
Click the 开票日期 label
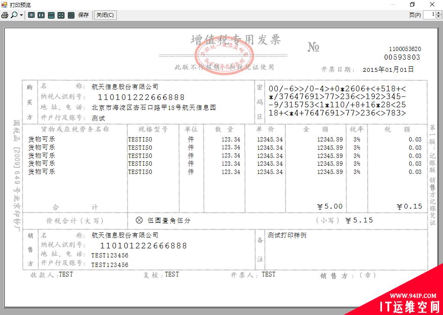338,70
